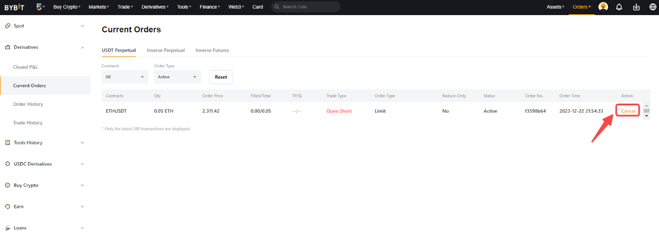This screenshot has width=659, height=248.
Task: Open the Order Type dropdown set to Active
Action: (x=177, y=77)
